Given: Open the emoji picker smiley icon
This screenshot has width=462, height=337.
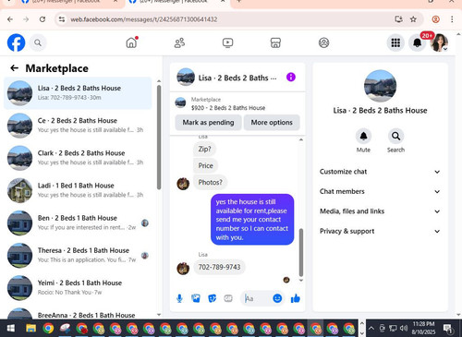Looking at the screenshot, I should (x=277, y=298).
